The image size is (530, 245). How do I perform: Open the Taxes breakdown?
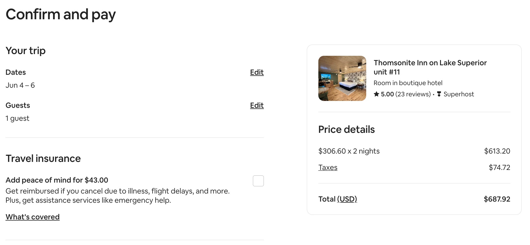point(328,167)
